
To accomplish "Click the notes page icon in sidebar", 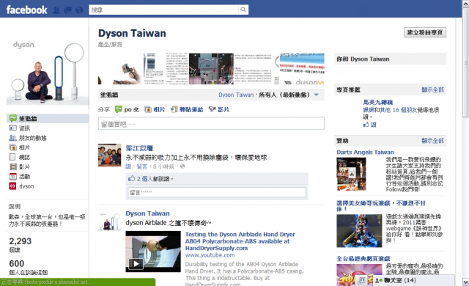I will coord(12,157).
